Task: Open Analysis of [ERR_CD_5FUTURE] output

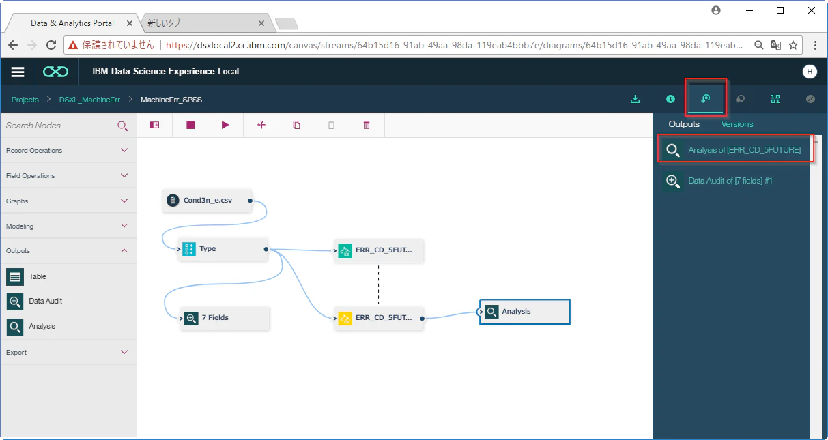Action: [736, 150]
